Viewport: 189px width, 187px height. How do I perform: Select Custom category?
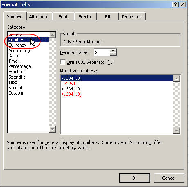click(28, 93)
